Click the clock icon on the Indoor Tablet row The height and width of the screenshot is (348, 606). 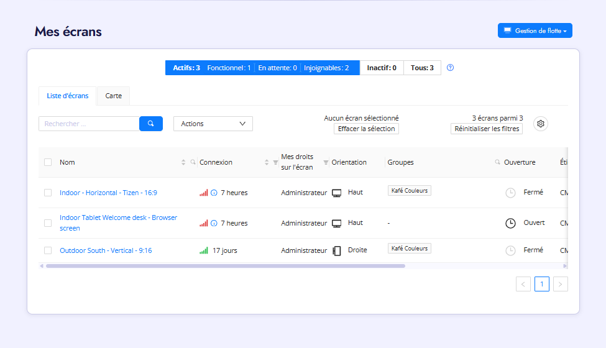[x=510, y=223]
